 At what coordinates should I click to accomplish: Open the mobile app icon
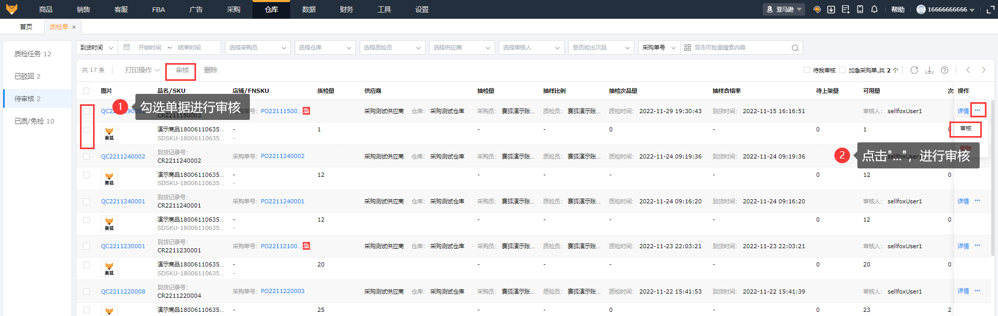[x=860, y=9]
